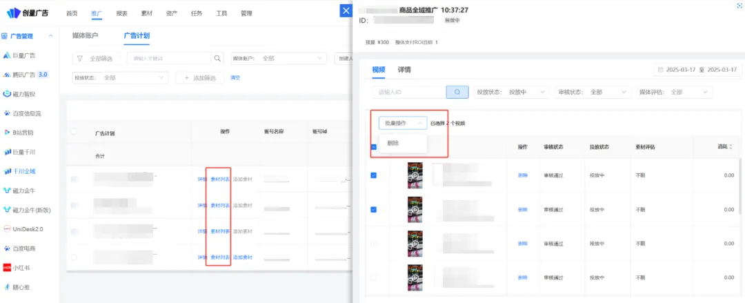
Task: Open the 媒体账户 tab
Action: tap(85, 35)
